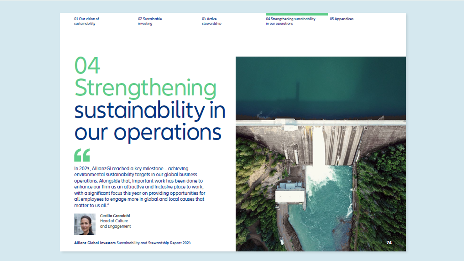
Task: Click the "Head of Culture and Engagement" title
Action: tap(115, 224)
